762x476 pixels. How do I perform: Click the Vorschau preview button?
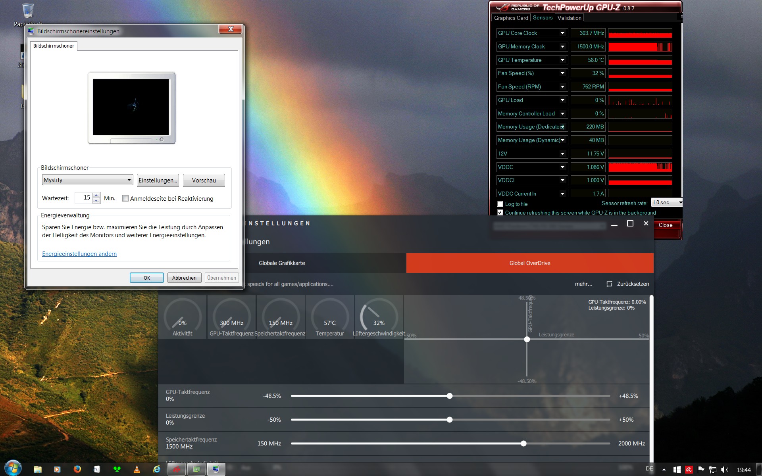coord(204,180)
